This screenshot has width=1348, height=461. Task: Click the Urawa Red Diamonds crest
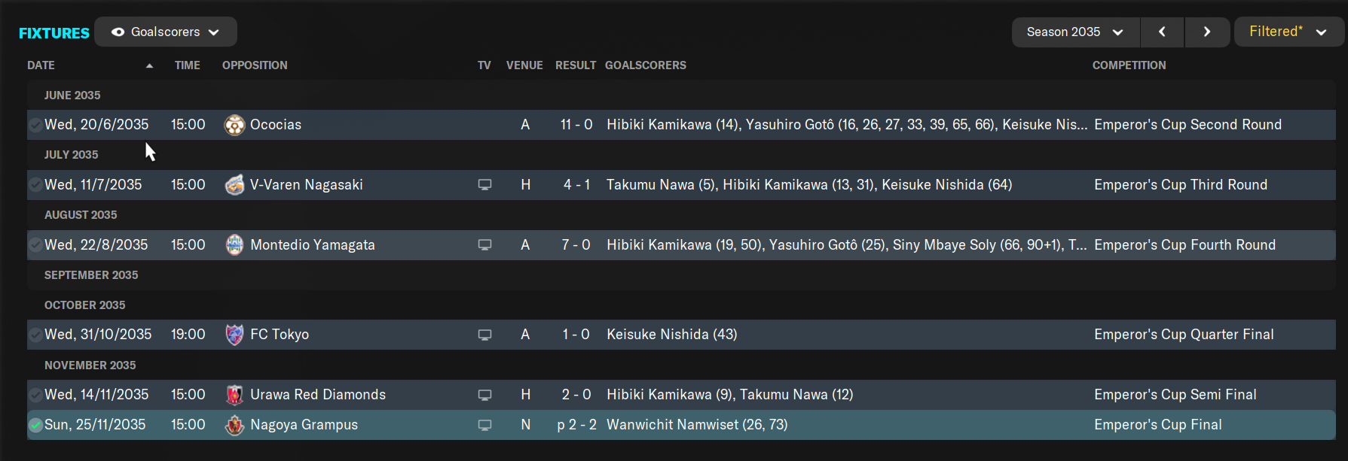[234, 395]
